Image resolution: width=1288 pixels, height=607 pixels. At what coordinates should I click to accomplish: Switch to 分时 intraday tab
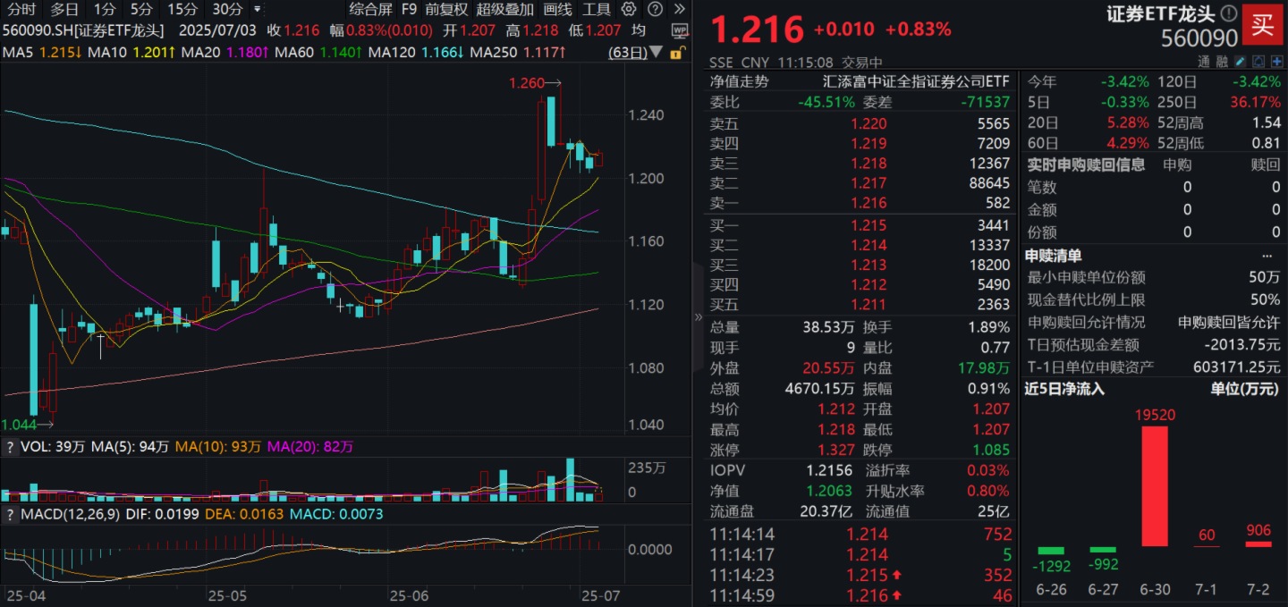point(21,10)
